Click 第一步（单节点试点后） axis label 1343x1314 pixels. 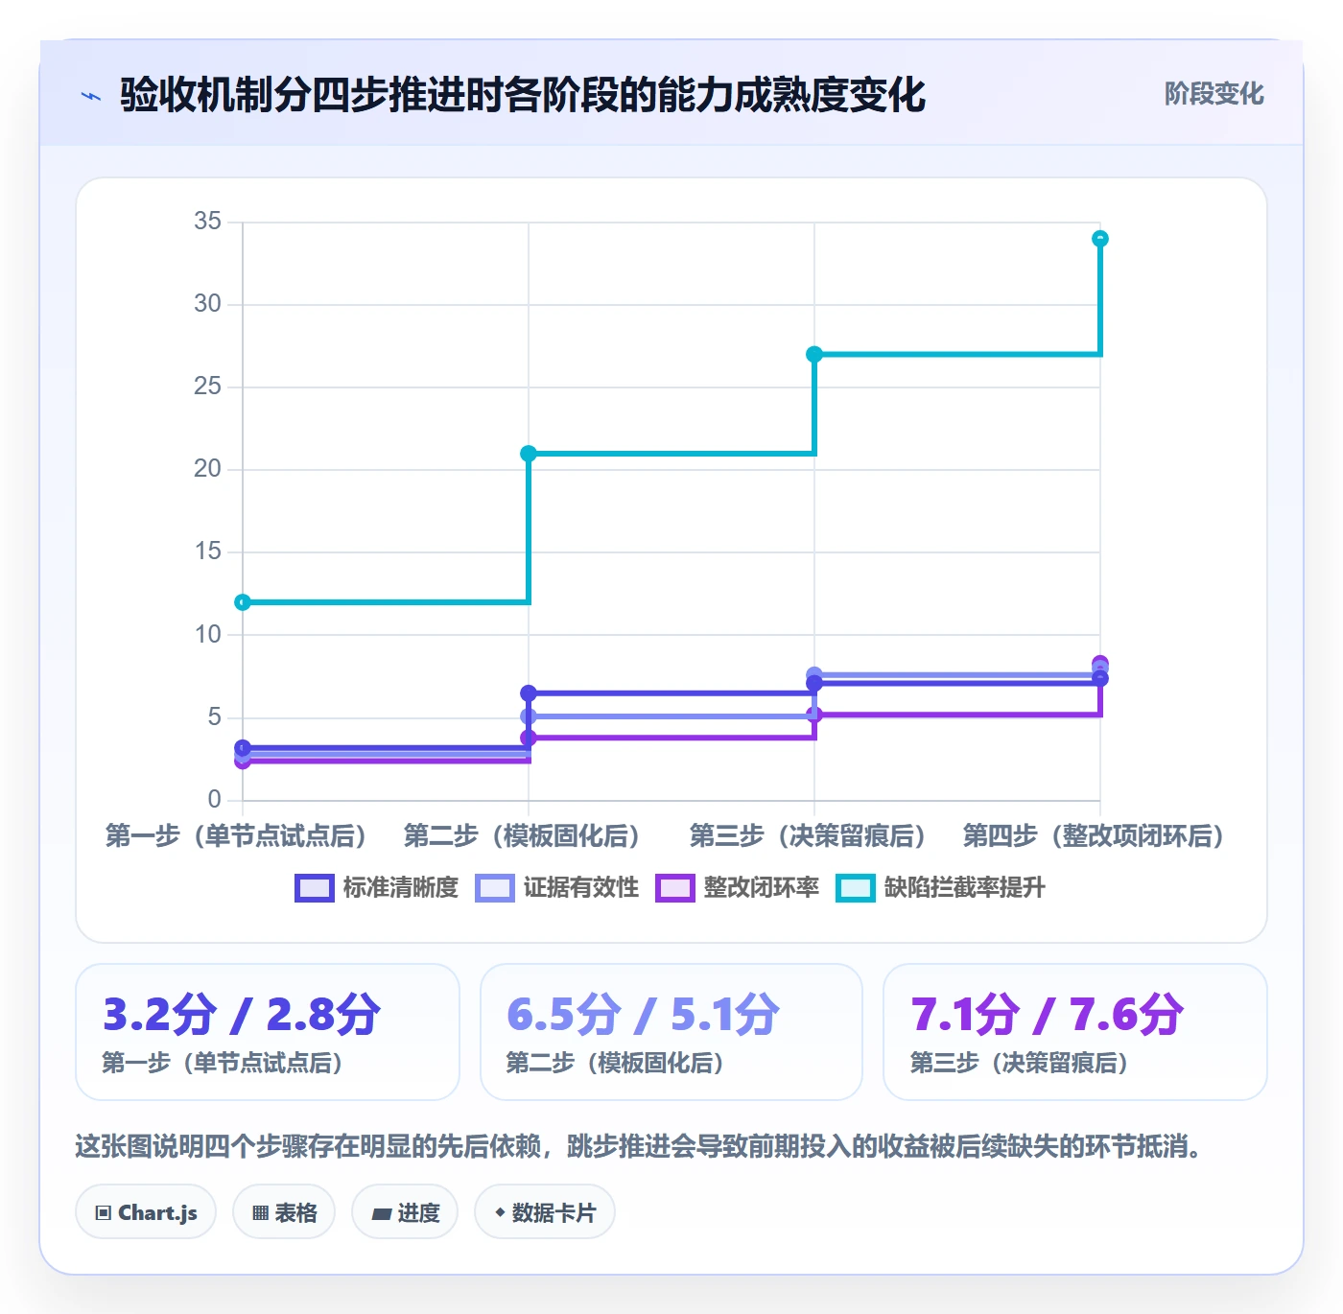pyautogui.click(x=236, y=836)
